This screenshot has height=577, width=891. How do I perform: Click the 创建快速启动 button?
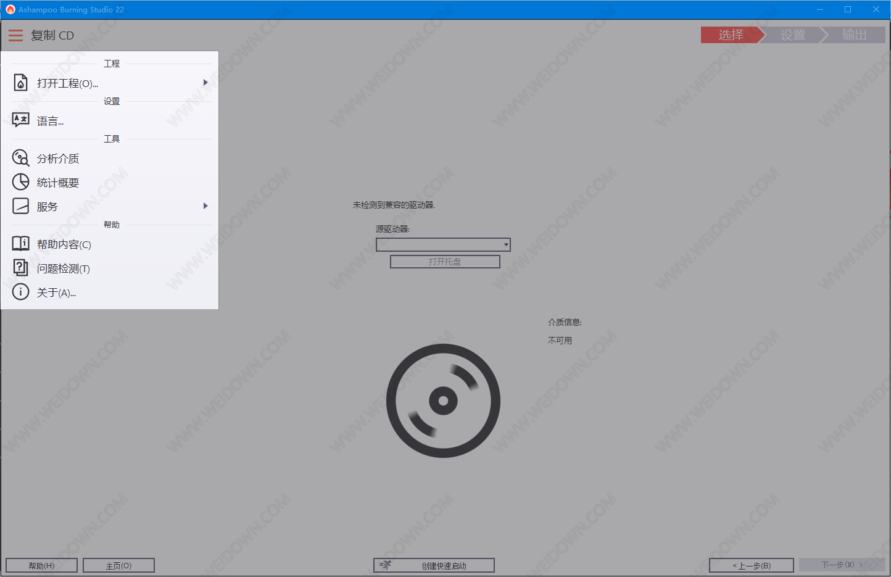pos(434,565)
